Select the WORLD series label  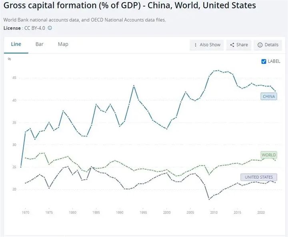[268, 155]
